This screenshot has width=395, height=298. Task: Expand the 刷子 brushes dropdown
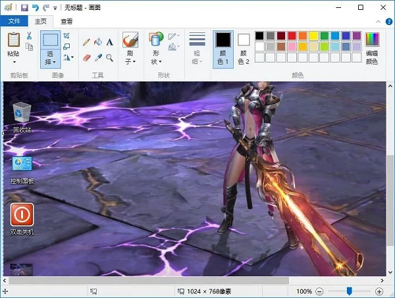130,57
